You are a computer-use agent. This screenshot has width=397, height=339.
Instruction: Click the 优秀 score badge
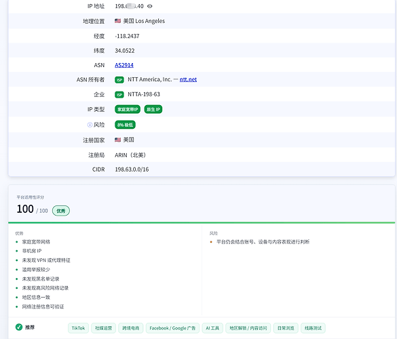pyautogui.click(x=61, y=211)
